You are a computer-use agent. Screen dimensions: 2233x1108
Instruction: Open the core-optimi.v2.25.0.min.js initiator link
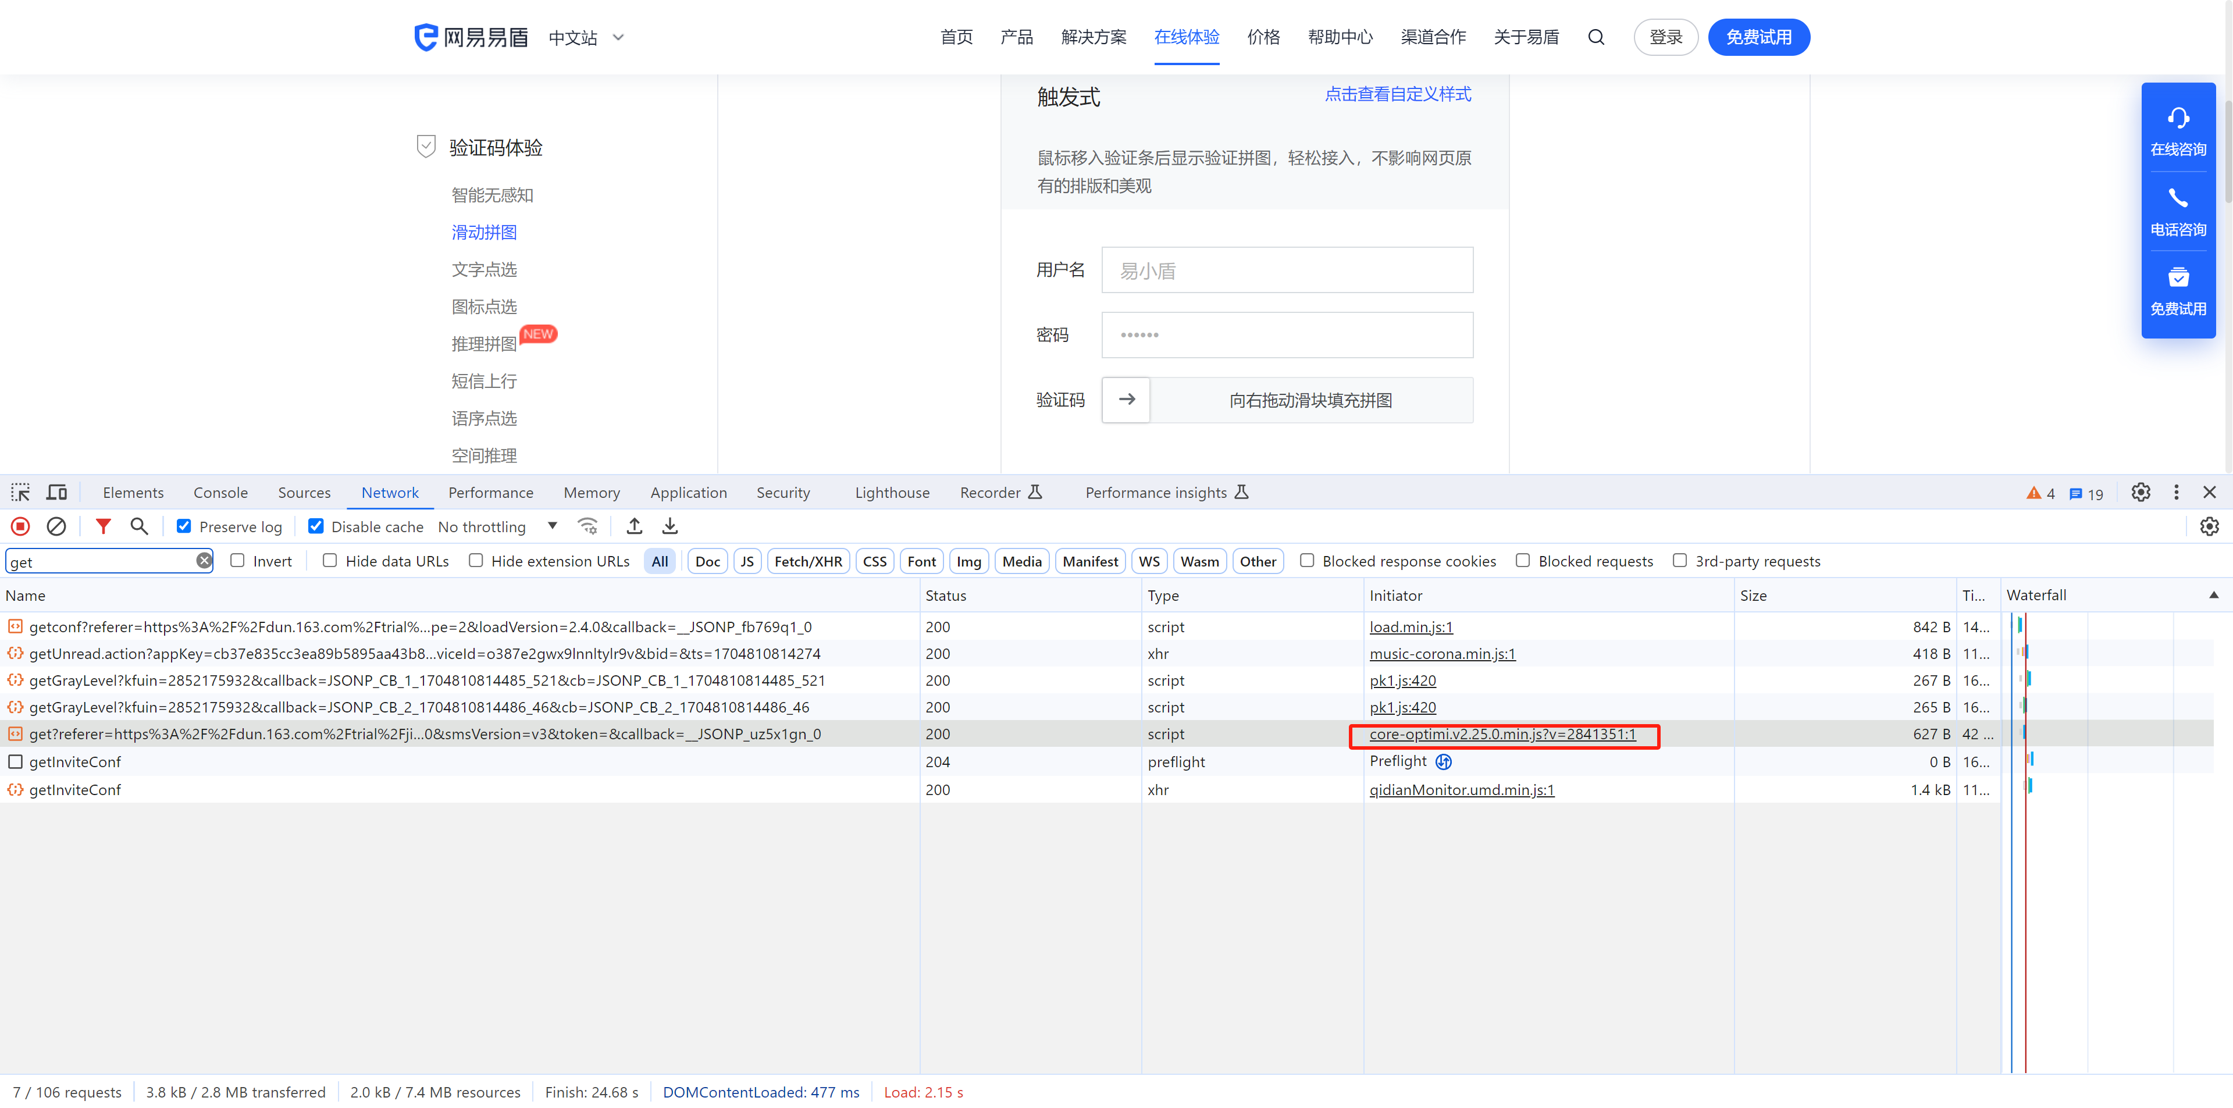[1502, 735]
